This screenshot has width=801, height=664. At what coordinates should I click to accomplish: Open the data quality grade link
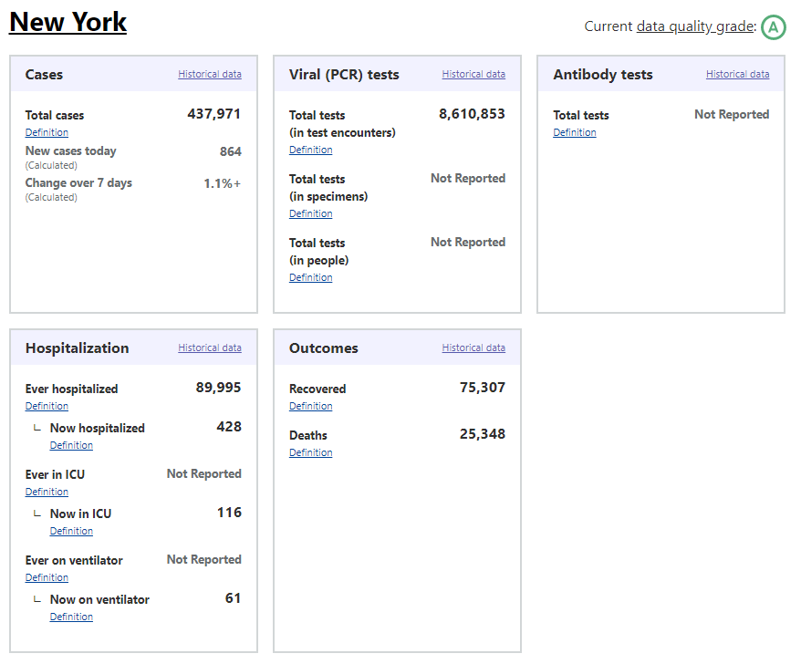click(x=695, y=26)
